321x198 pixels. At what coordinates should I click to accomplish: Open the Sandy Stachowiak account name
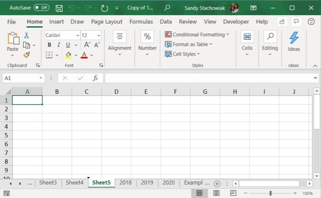click(x=205, y=8)
